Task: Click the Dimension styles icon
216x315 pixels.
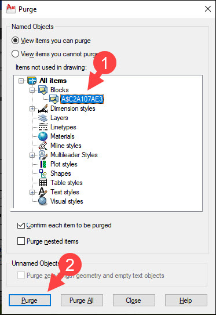Action: pyautogui.click(x=43, y=108)
